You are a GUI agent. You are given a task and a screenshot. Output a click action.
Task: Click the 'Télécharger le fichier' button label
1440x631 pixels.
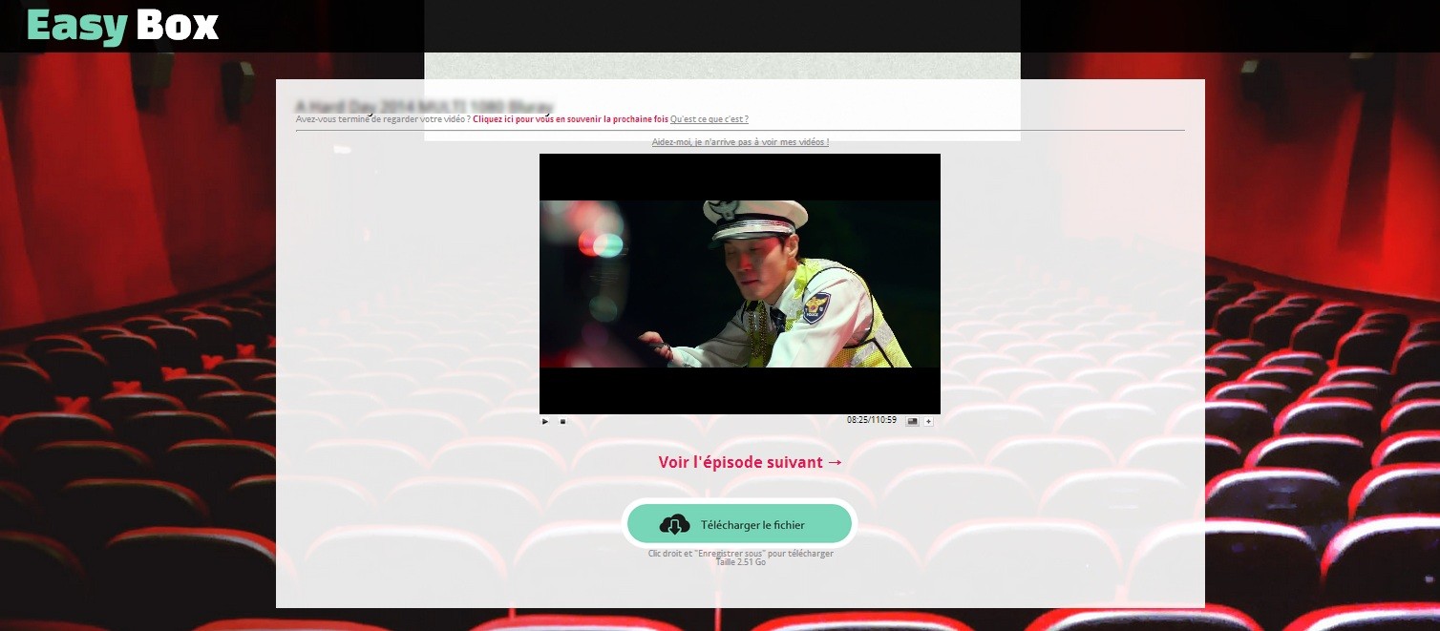click(x=752, y=525)
